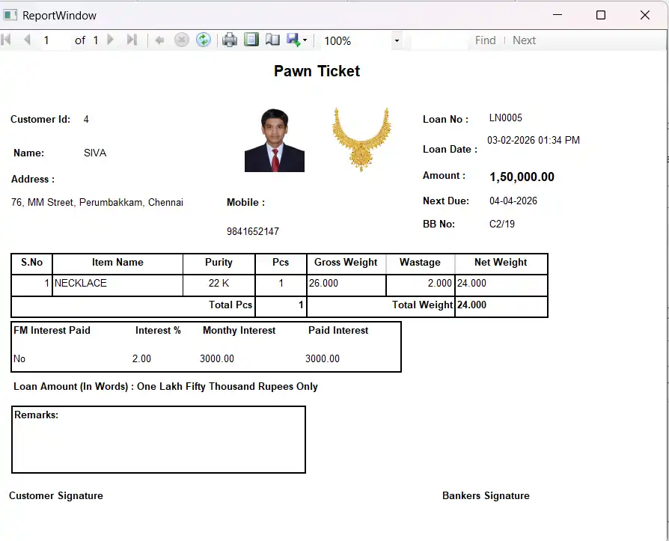This screenshot has height=541, width=669.
Task: Jump to the last report page
Action: pos(132,40)
